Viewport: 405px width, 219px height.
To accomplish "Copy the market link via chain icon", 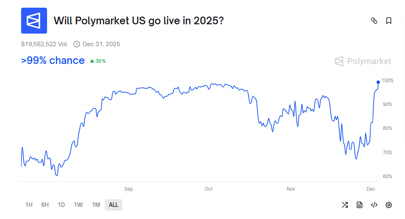I will point(374,21).
